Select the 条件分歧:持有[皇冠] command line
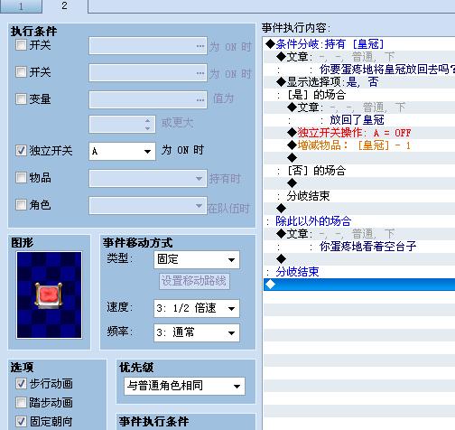This screenshot has height=430, width=455. pos(359,44)
